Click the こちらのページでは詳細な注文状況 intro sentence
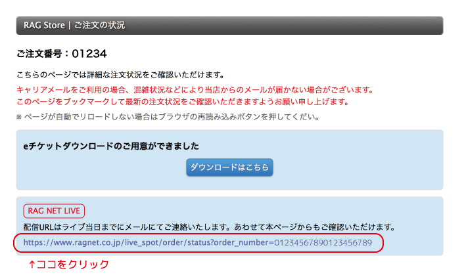Screen dimensions: 466x279 (x=120, y=75)
